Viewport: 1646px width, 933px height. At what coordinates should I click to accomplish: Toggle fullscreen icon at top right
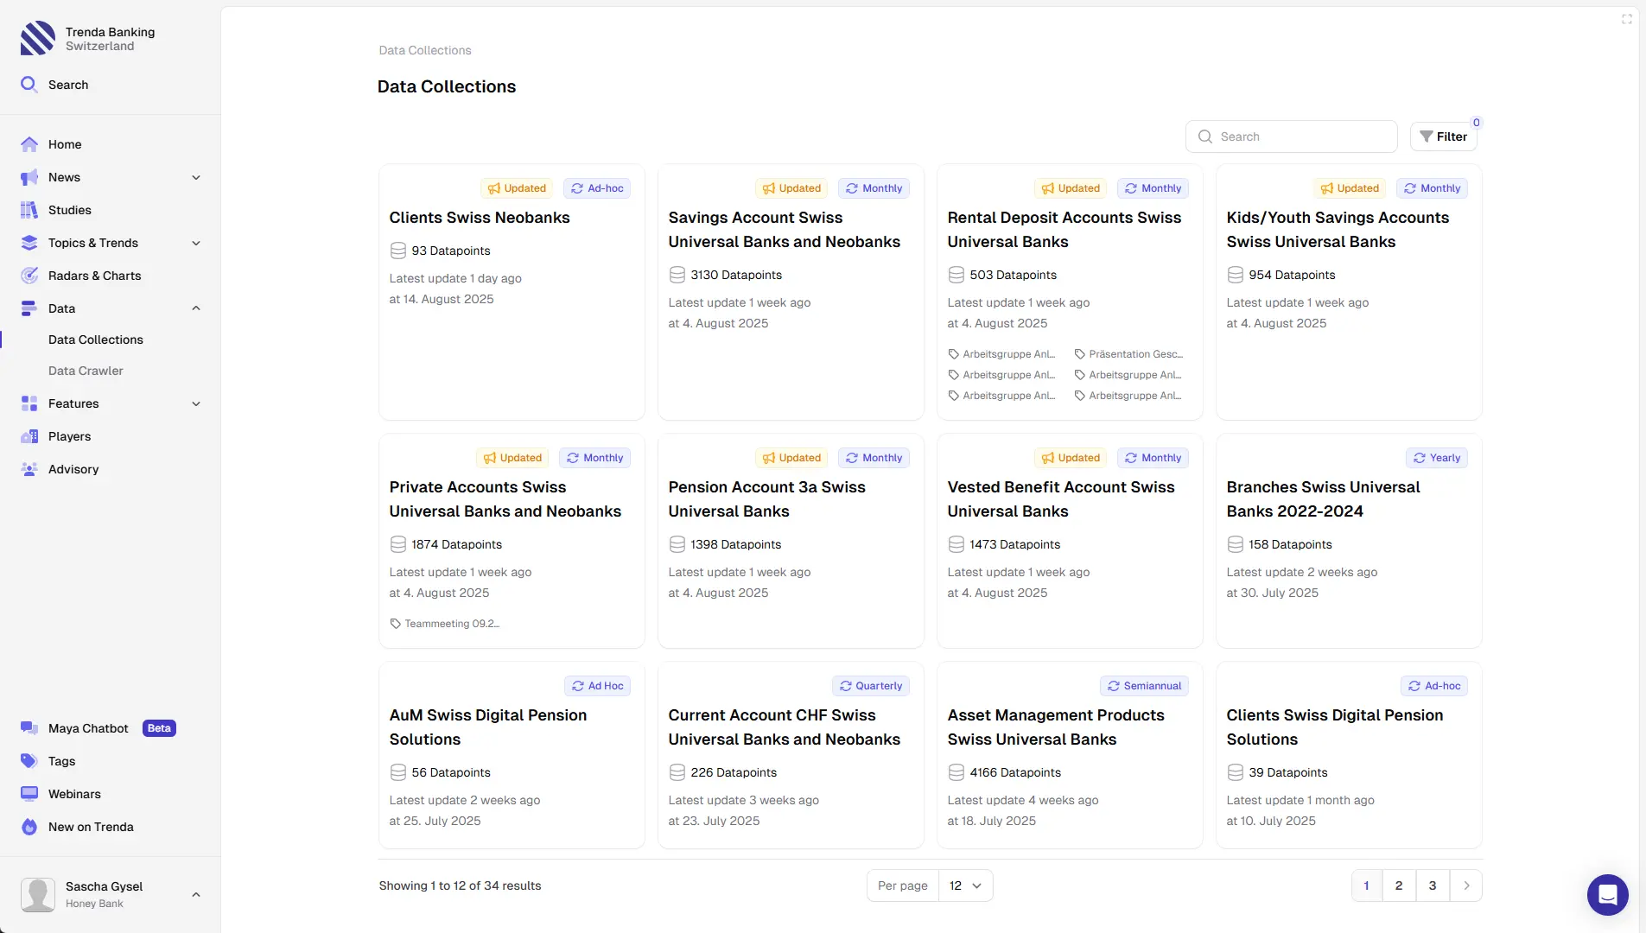(x=1627, y=19)
